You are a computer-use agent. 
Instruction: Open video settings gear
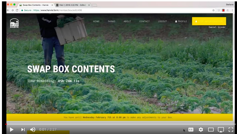(201, 130)
